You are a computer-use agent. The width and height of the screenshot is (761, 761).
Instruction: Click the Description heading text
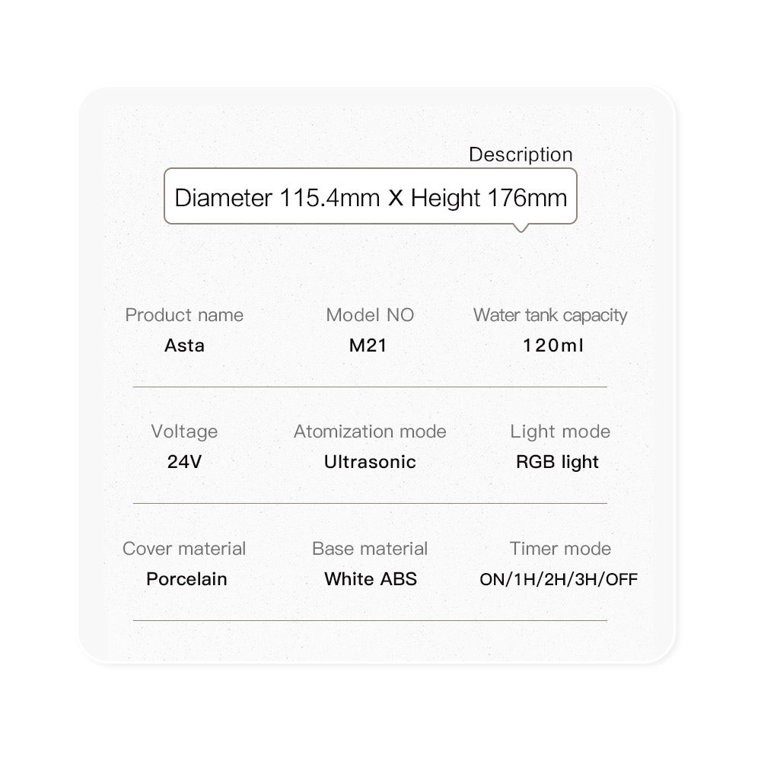coord(521,154)
